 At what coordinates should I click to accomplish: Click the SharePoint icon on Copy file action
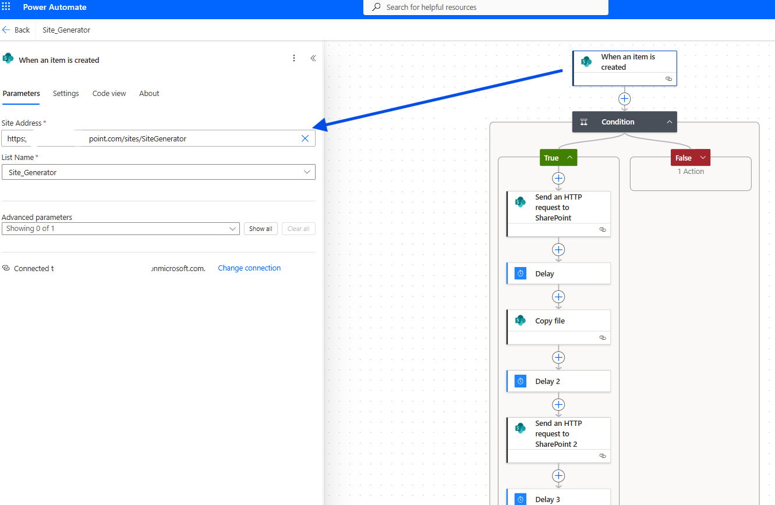tap(521, 321)
